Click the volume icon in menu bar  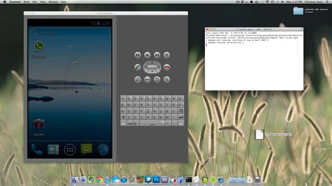282,2
